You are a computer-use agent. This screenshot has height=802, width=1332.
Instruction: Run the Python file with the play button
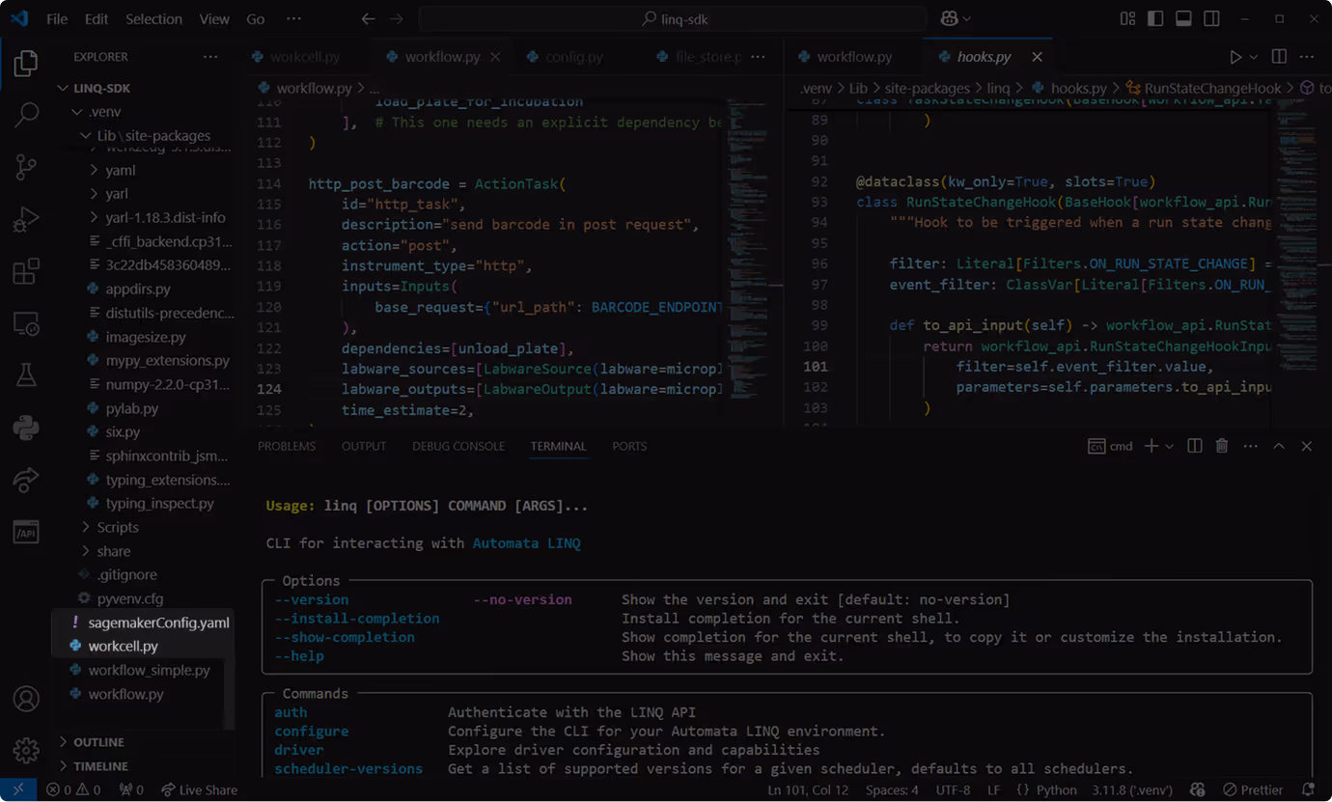click(1235, 56)
